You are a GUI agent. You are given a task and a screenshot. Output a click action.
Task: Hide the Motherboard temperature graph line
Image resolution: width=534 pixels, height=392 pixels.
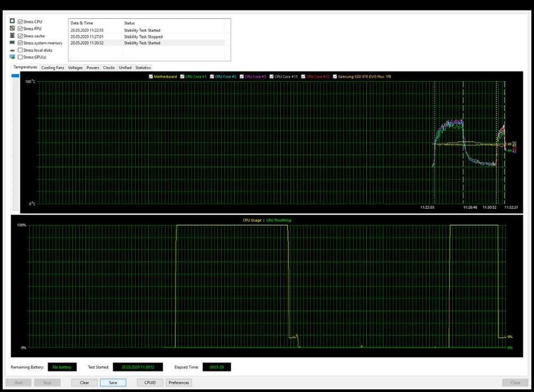coord(151,76)
